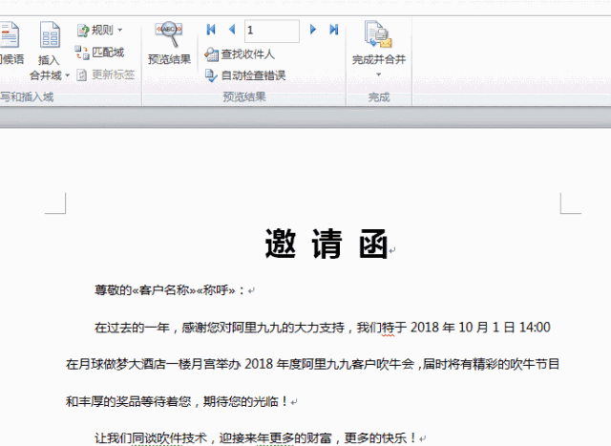Image resolution: width=611 pixels, height=446 pixels.
Task: Click the text 期待您的光临！
Action: coord(245,401)
